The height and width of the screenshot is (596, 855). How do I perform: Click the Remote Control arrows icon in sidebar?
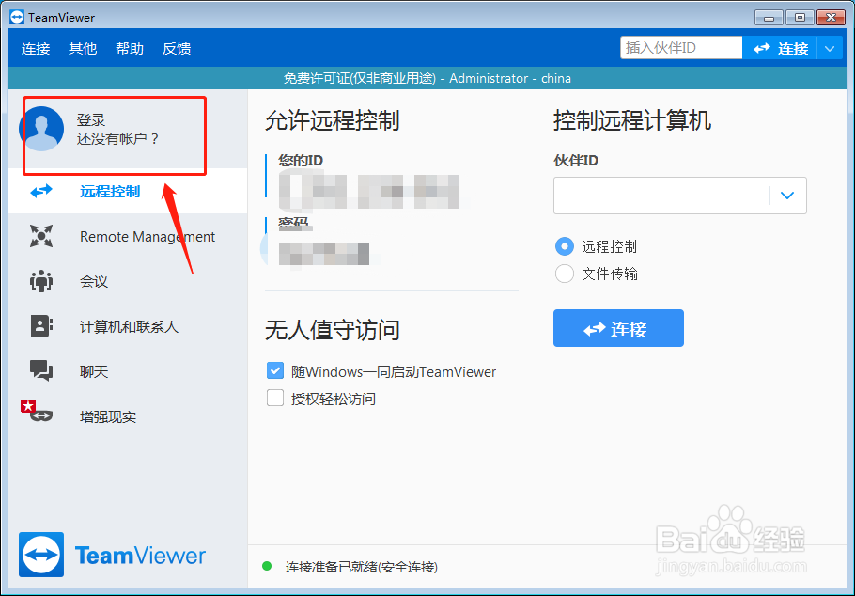tap(41, 191)
